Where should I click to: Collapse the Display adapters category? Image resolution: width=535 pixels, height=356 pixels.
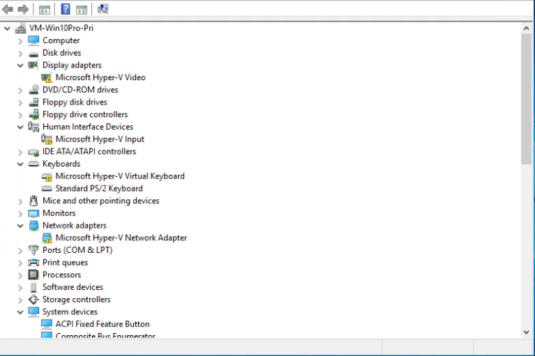coord(20,65)
